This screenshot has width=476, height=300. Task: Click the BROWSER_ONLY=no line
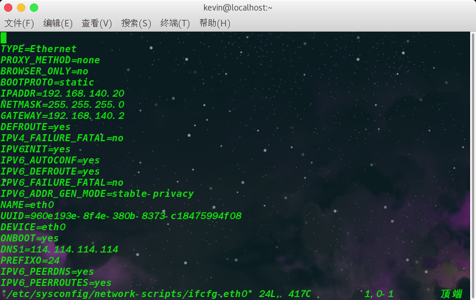click(x=45, y=71)
